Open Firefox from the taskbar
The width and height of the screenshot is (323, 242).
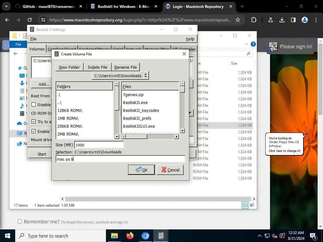click(130, 236)
